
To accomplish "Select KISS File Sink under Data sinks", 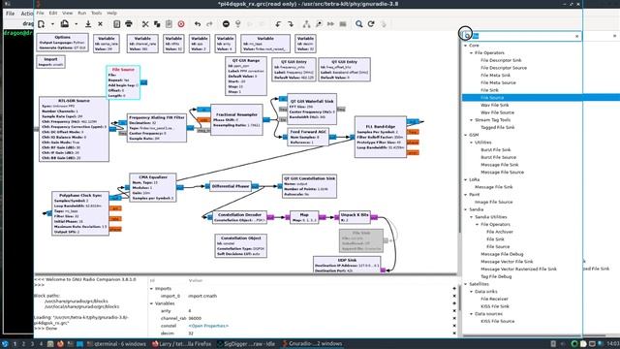I will [x=495, y=306].
